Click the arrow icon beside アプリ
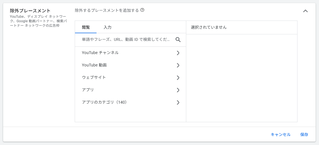 pos(178,90)
